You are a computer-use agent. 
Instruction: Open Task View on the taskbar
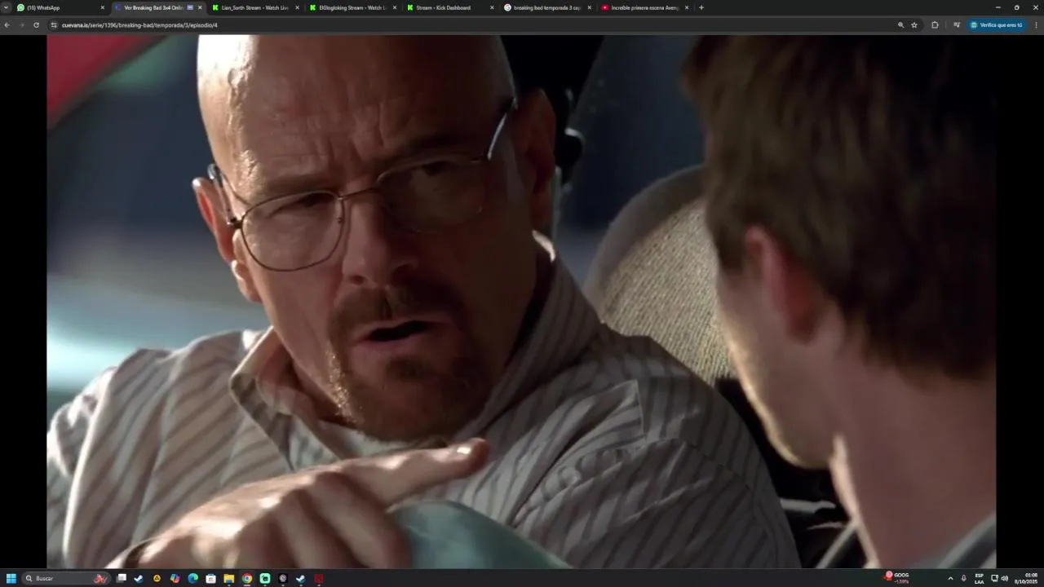pyautogui.click(x=122, y=579)
